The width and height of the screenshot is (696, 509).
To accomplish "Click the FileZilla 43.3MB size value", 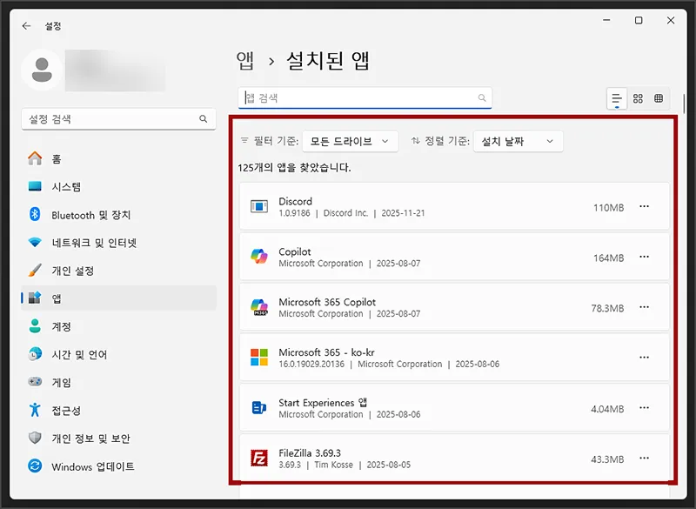I will [607, 459].
